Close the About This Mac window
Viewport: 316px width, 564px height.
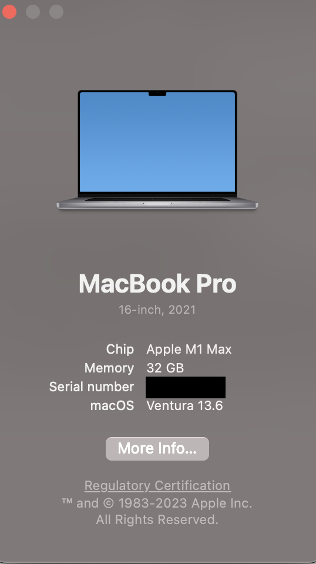pos(9,12)
